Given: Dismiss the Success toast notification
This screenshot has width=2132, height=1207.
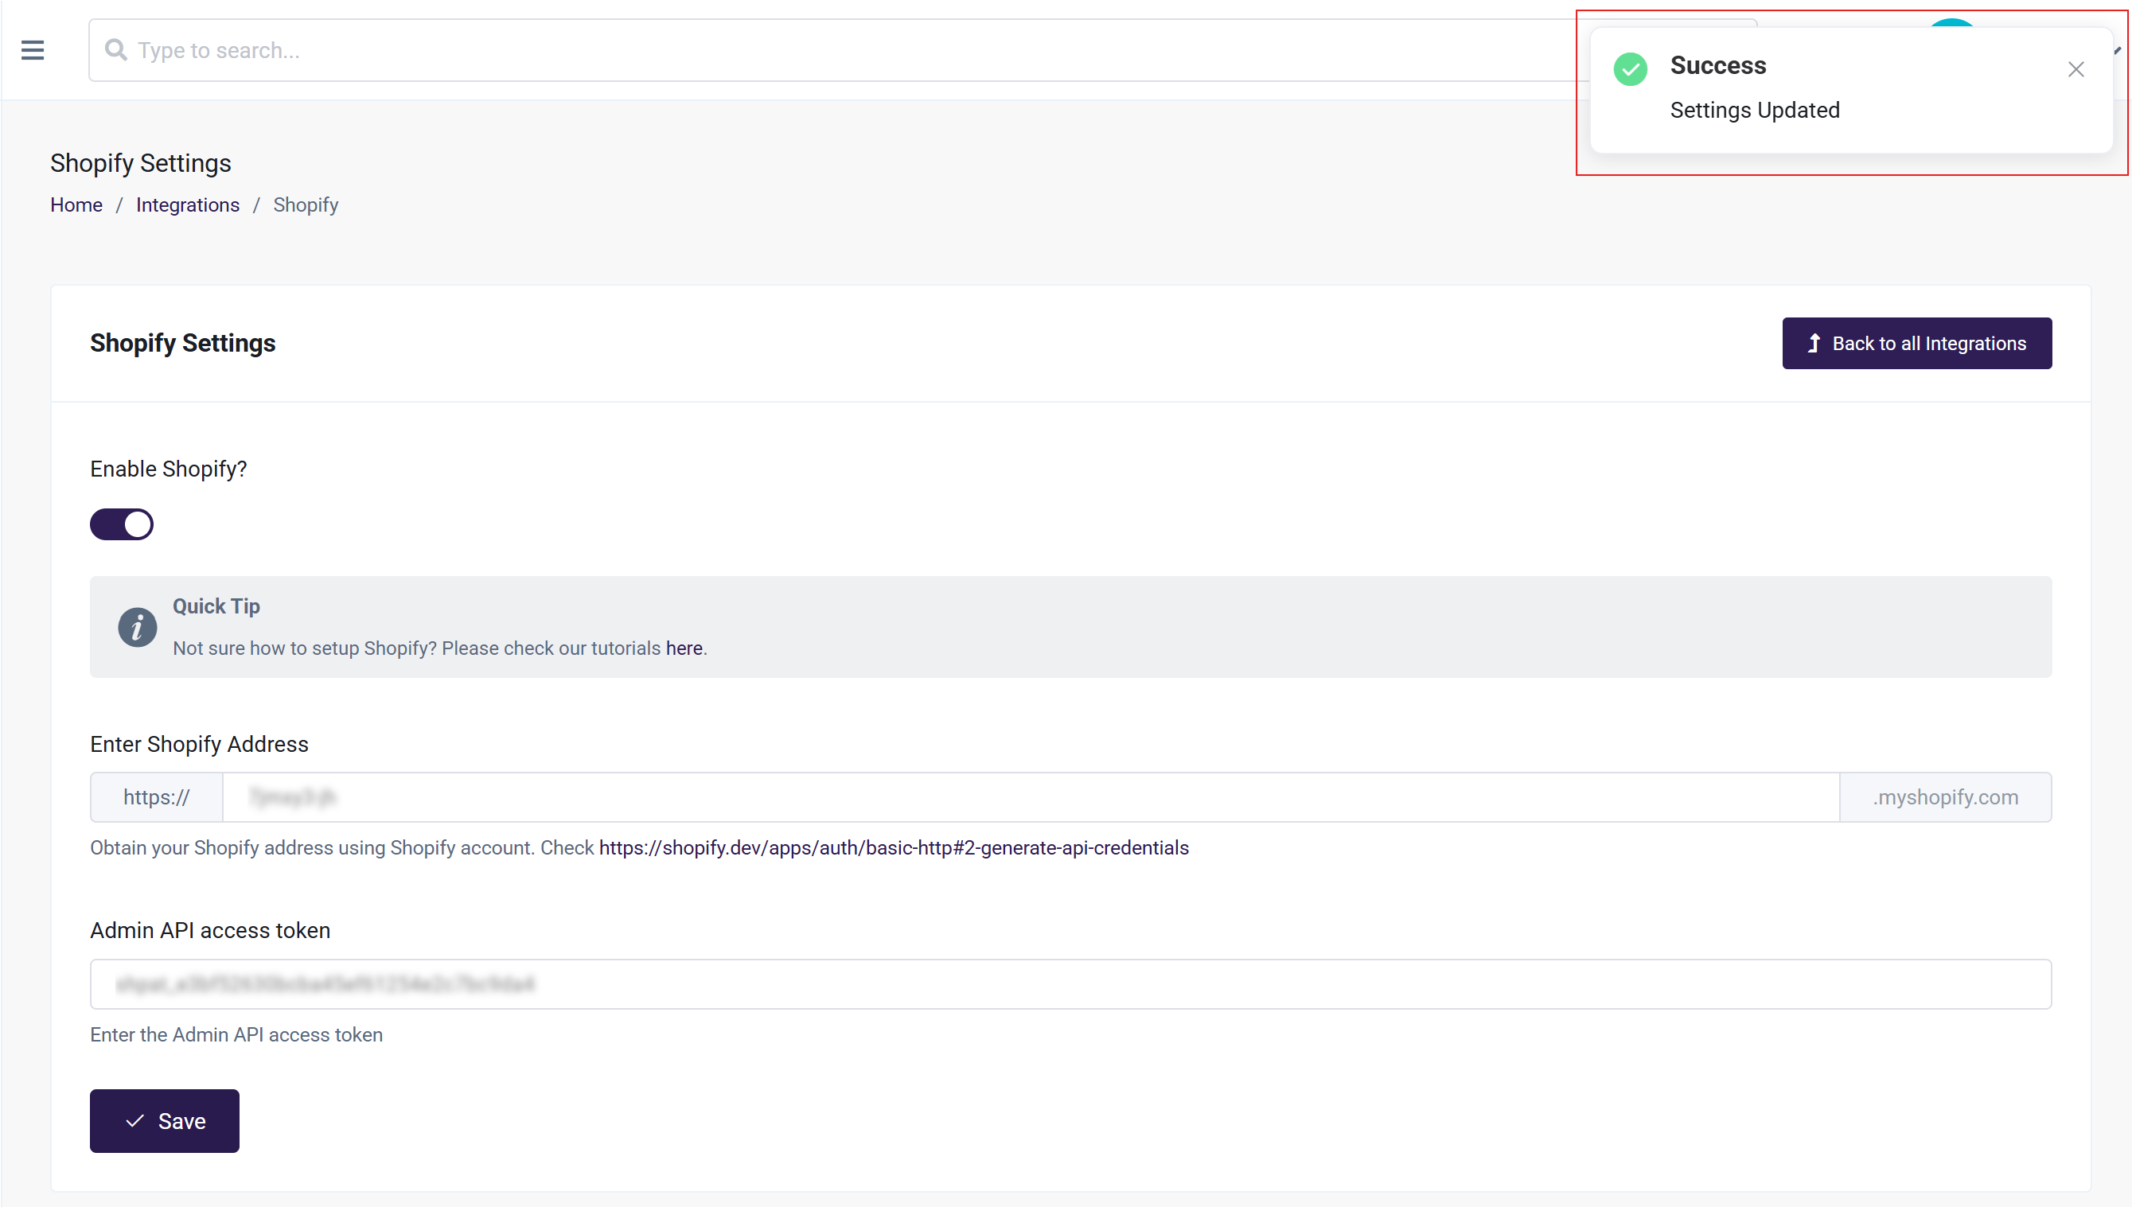Looking at the screenshot, I should [x=2075, y=68].
